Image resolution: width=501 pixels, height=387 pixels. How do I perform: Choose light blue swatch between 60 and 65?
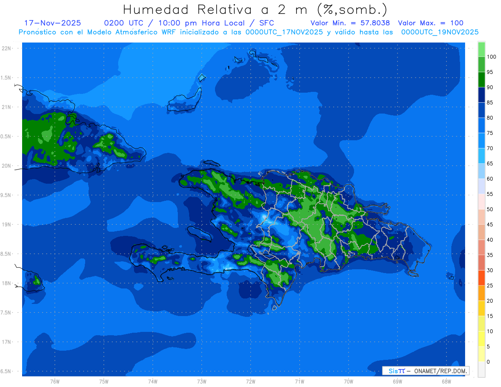(x=481, y=171)
